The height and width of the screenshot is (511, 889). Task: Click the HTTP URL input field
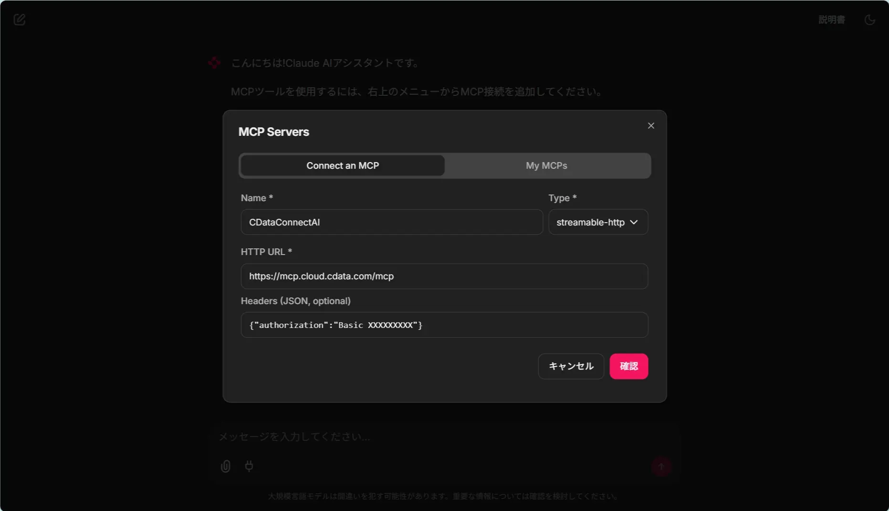[x=444, y=276]
